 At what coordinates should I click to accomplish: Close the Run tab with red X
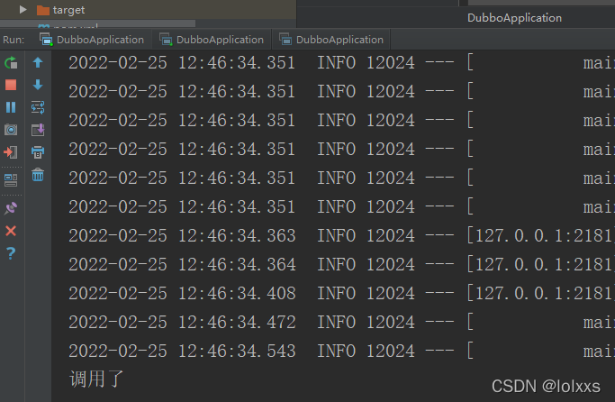[x=11, y=231]
